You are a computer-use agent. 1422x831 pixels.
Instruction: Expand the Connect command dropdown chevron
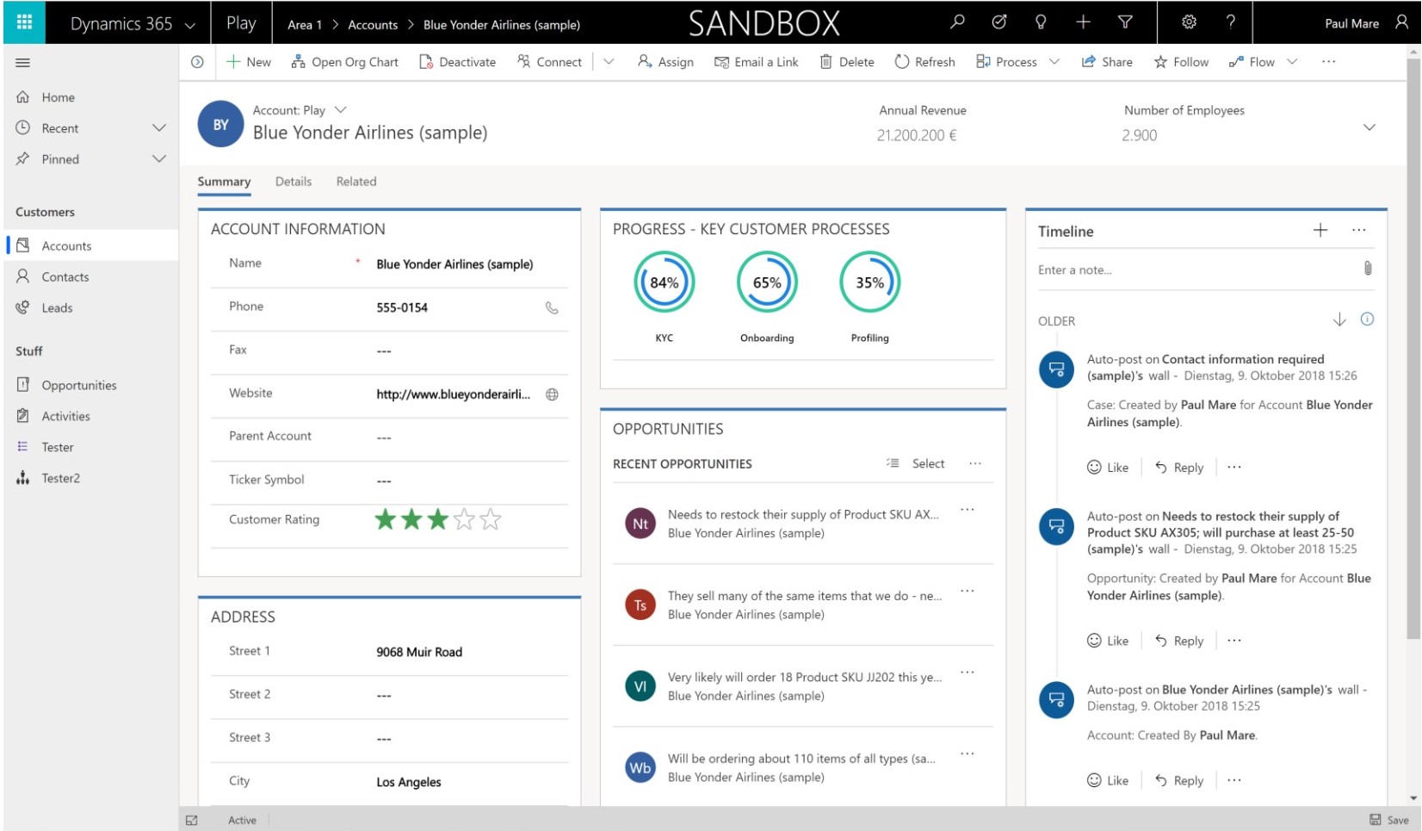click(610, 61)
